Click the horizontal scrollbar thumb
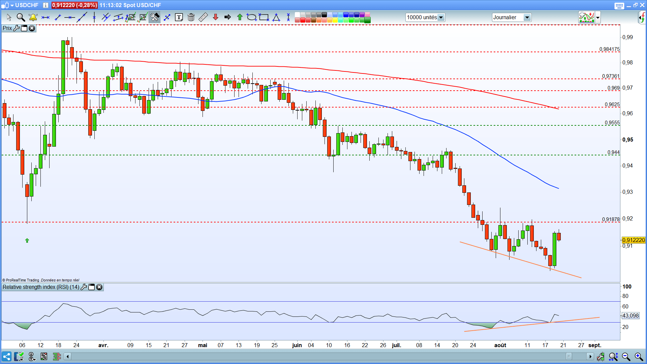This screenshot has height=364, width=647. (x=569, y=356)
